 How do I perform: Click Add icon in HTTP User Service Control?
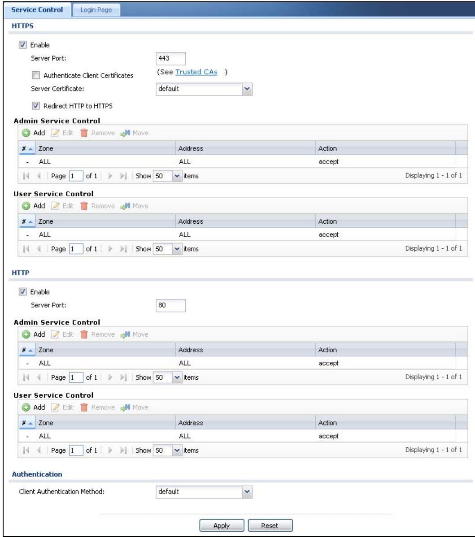tap(26, 407)
